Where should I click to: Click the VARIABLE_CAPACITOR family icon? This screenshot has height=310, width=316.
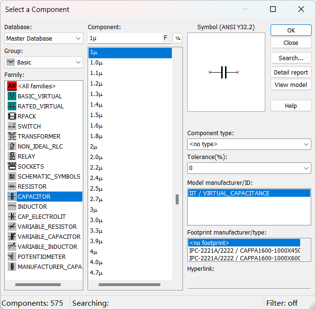[12, 236]
